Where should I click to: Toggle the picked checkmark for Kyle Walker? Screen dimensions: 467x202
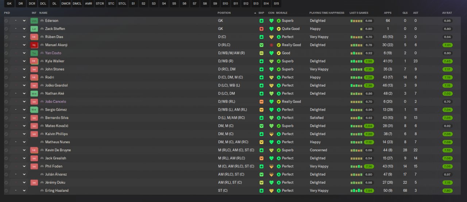(x=6, y=61)
